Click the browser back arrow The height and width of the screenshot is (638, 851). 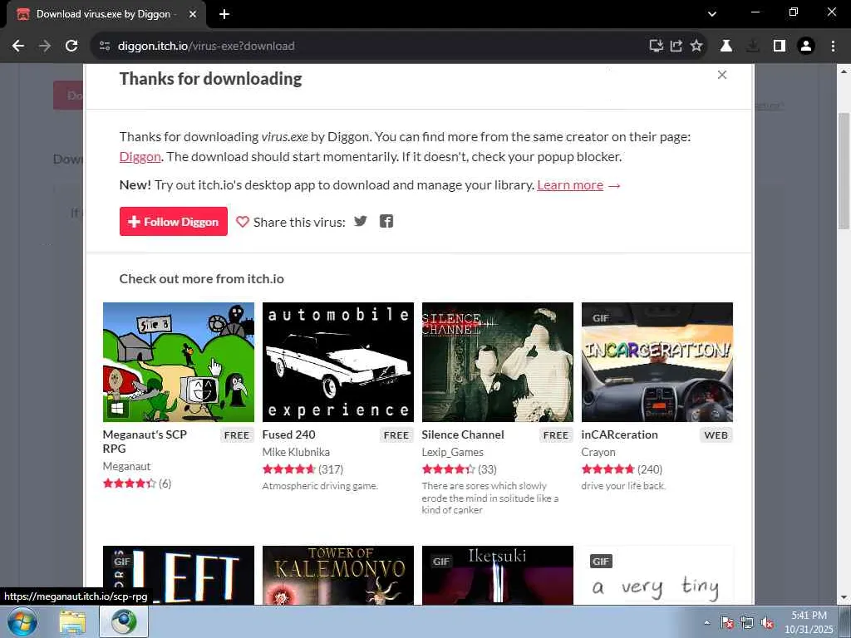[18, 47]
